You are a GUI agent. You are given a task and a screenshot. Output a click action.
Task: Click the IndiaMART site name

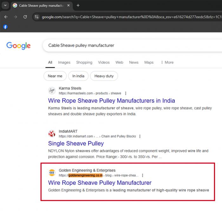68,131
